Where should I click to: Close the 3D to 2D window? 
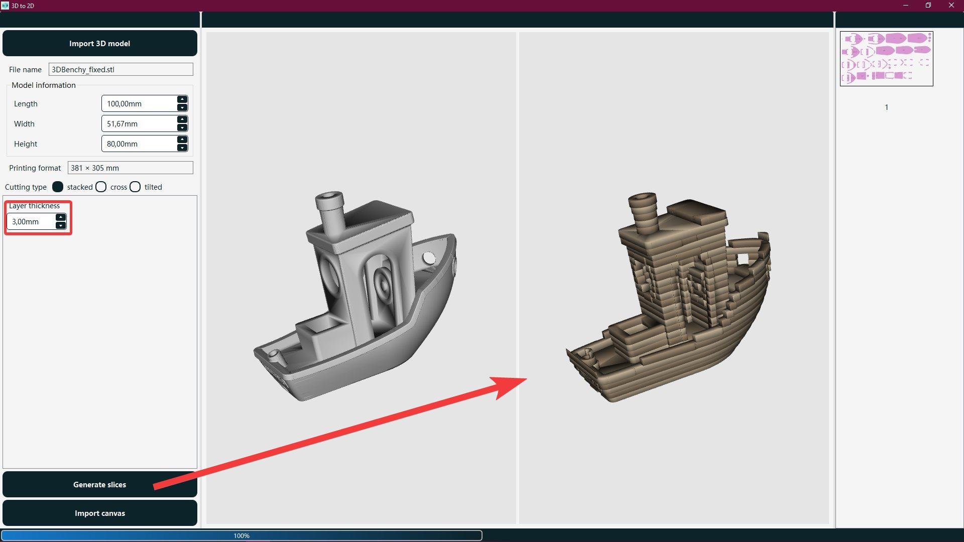coord(951,6)
